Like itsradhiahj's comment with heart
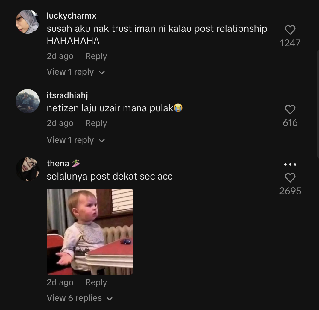 [x=290, y=110]
